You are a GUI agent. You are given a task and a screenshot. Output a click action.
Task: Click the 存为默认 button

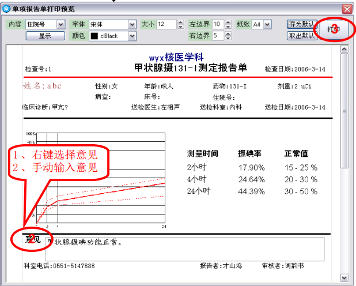pyautogui.click(x=301, y=24)
